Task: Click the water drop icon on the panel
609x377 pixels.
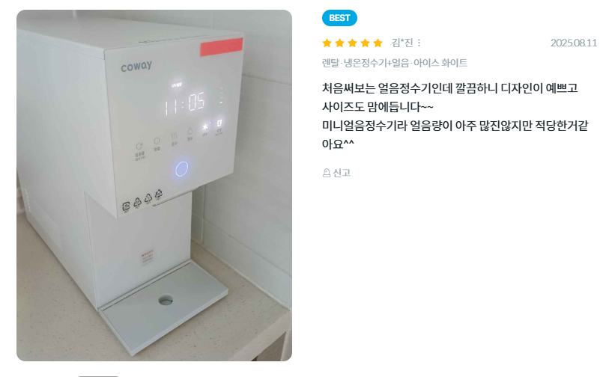Action: [190, 132]
